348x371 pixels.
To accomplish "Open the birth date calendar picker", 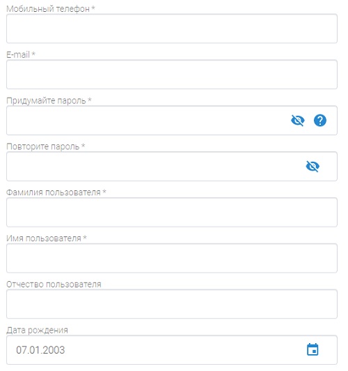I will (313, 349).
